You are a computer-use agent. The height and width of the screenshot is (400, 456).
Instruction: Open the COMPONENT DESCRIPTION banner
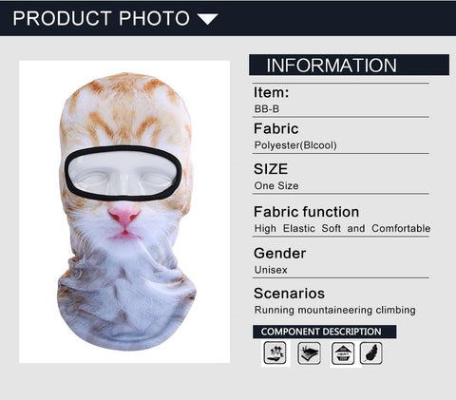coord(324,332)
